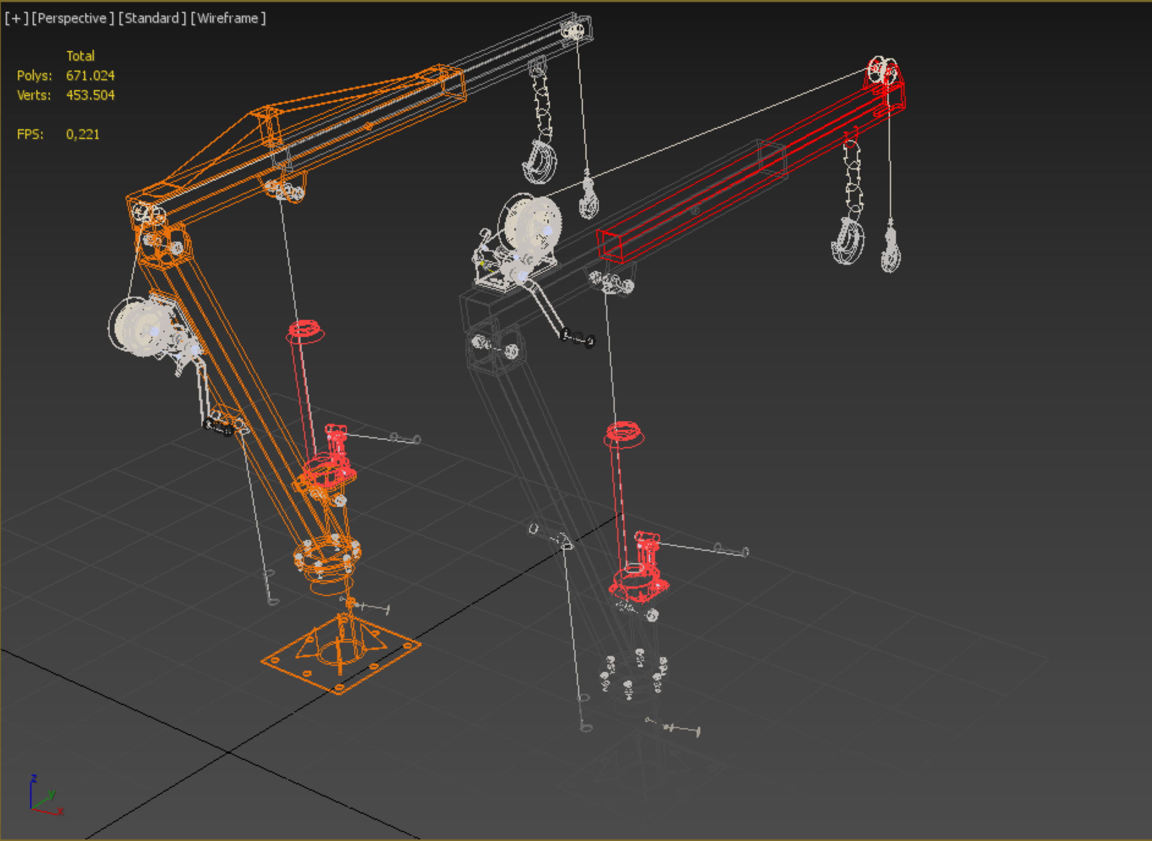Open the [+] general viewport menu

[16, 18]
